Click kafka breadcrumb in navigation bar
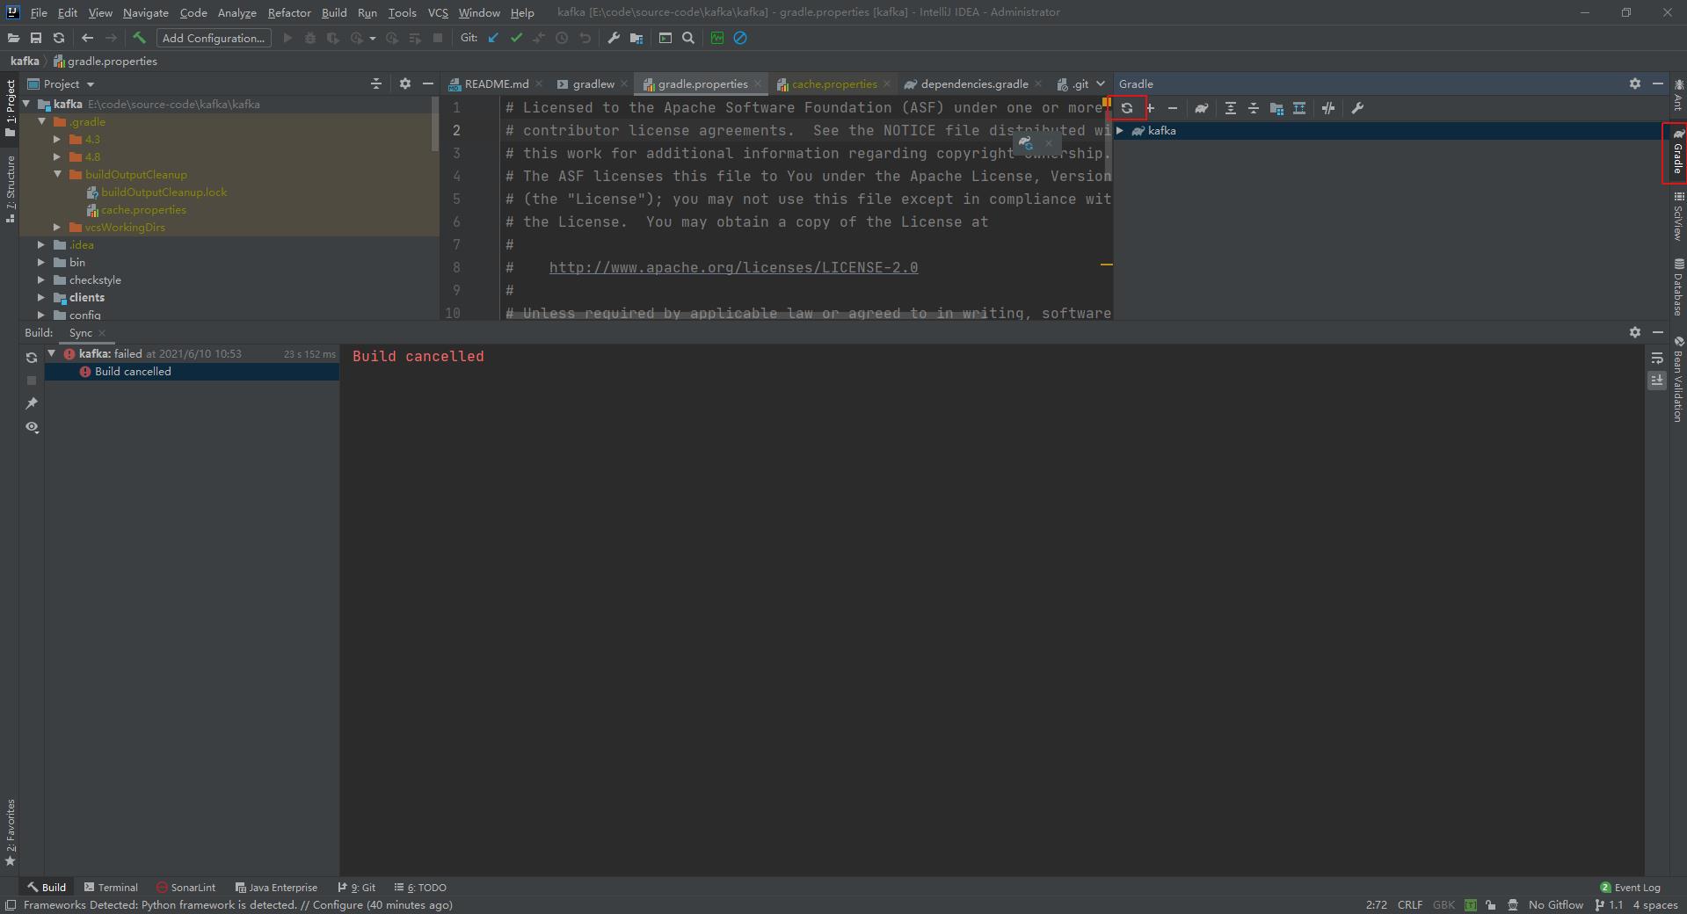The image size is (1687, 914). (x=25, y=61)
